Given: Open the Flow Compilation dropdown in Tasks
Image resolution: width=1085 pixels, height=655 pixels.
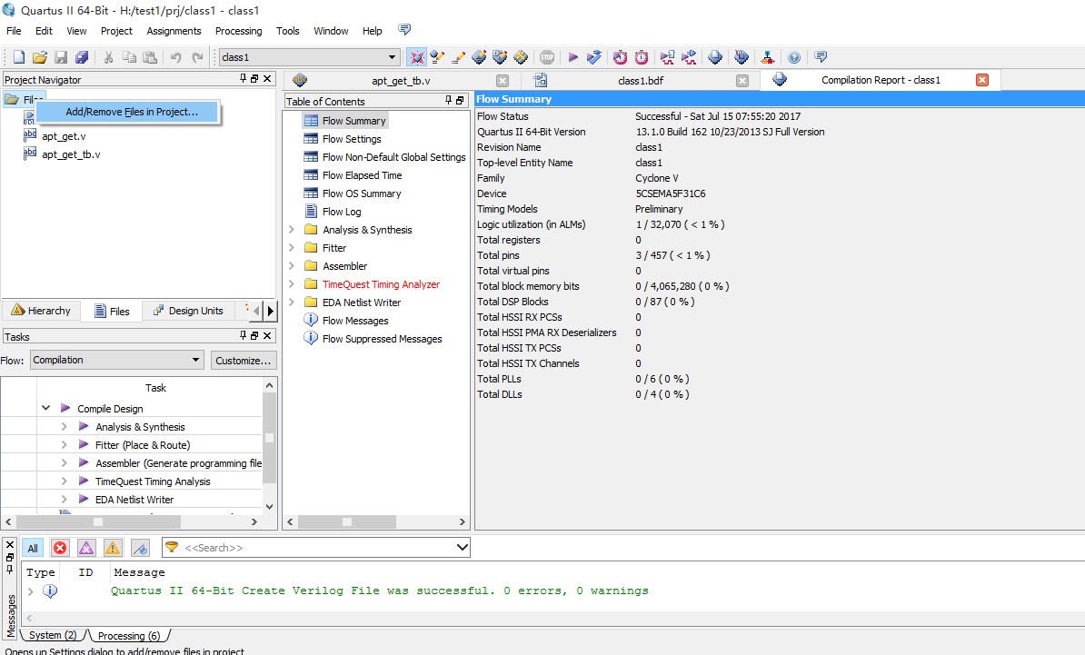Looking at the screenshot, I should [117, 360].
